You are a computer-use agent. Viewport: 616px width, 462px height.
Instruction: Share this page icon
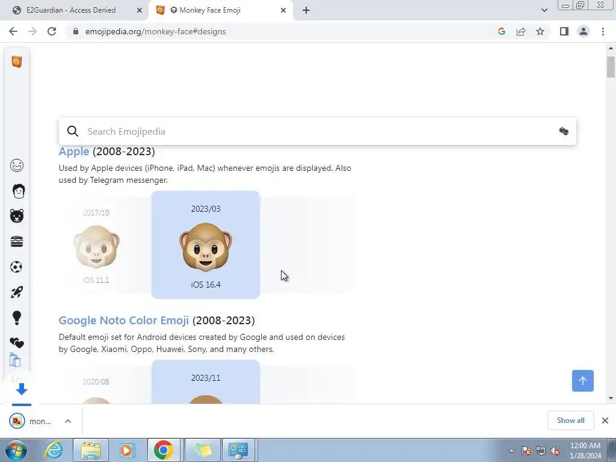point(521,31)
